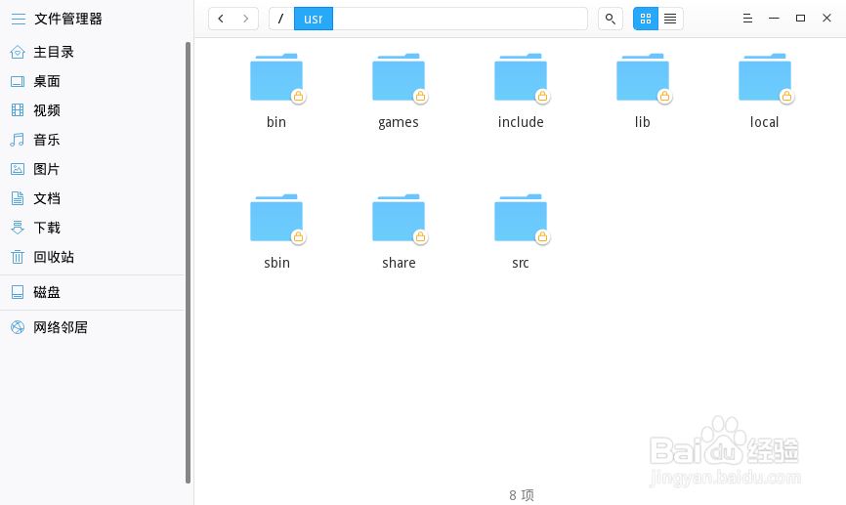Click the root '/' path segment

(281, 19)
